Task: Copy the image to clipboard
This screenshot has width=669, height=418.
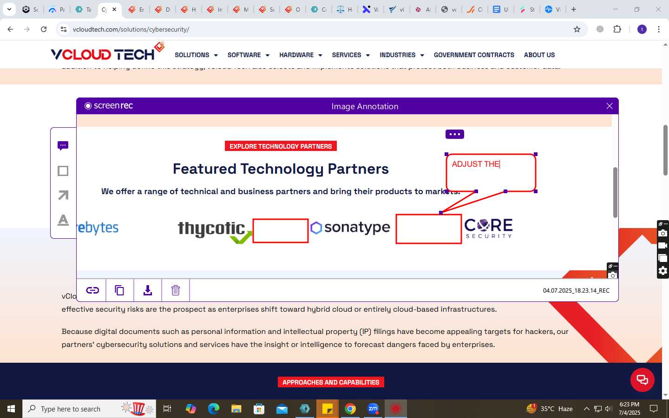Action: 119,290
